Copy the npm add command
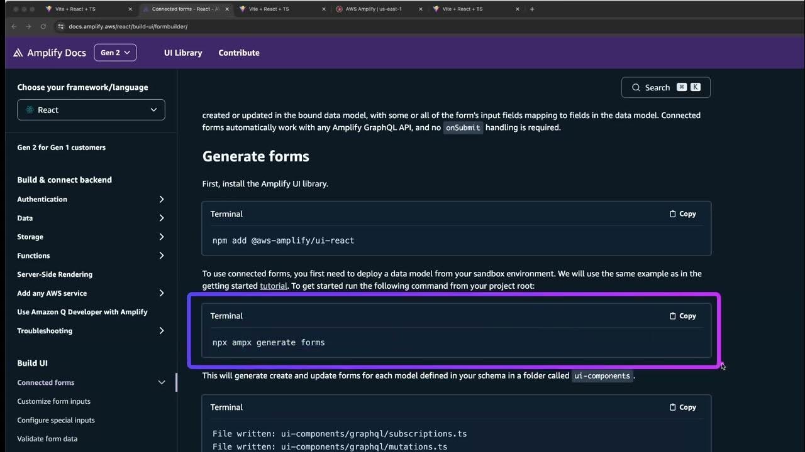 (x=683, y=214)
